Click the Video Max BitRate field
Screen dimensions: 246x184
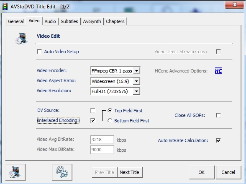pos(102,150)
